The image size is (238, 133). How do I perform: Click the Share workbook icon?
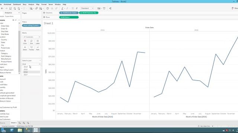click(110, 8)
